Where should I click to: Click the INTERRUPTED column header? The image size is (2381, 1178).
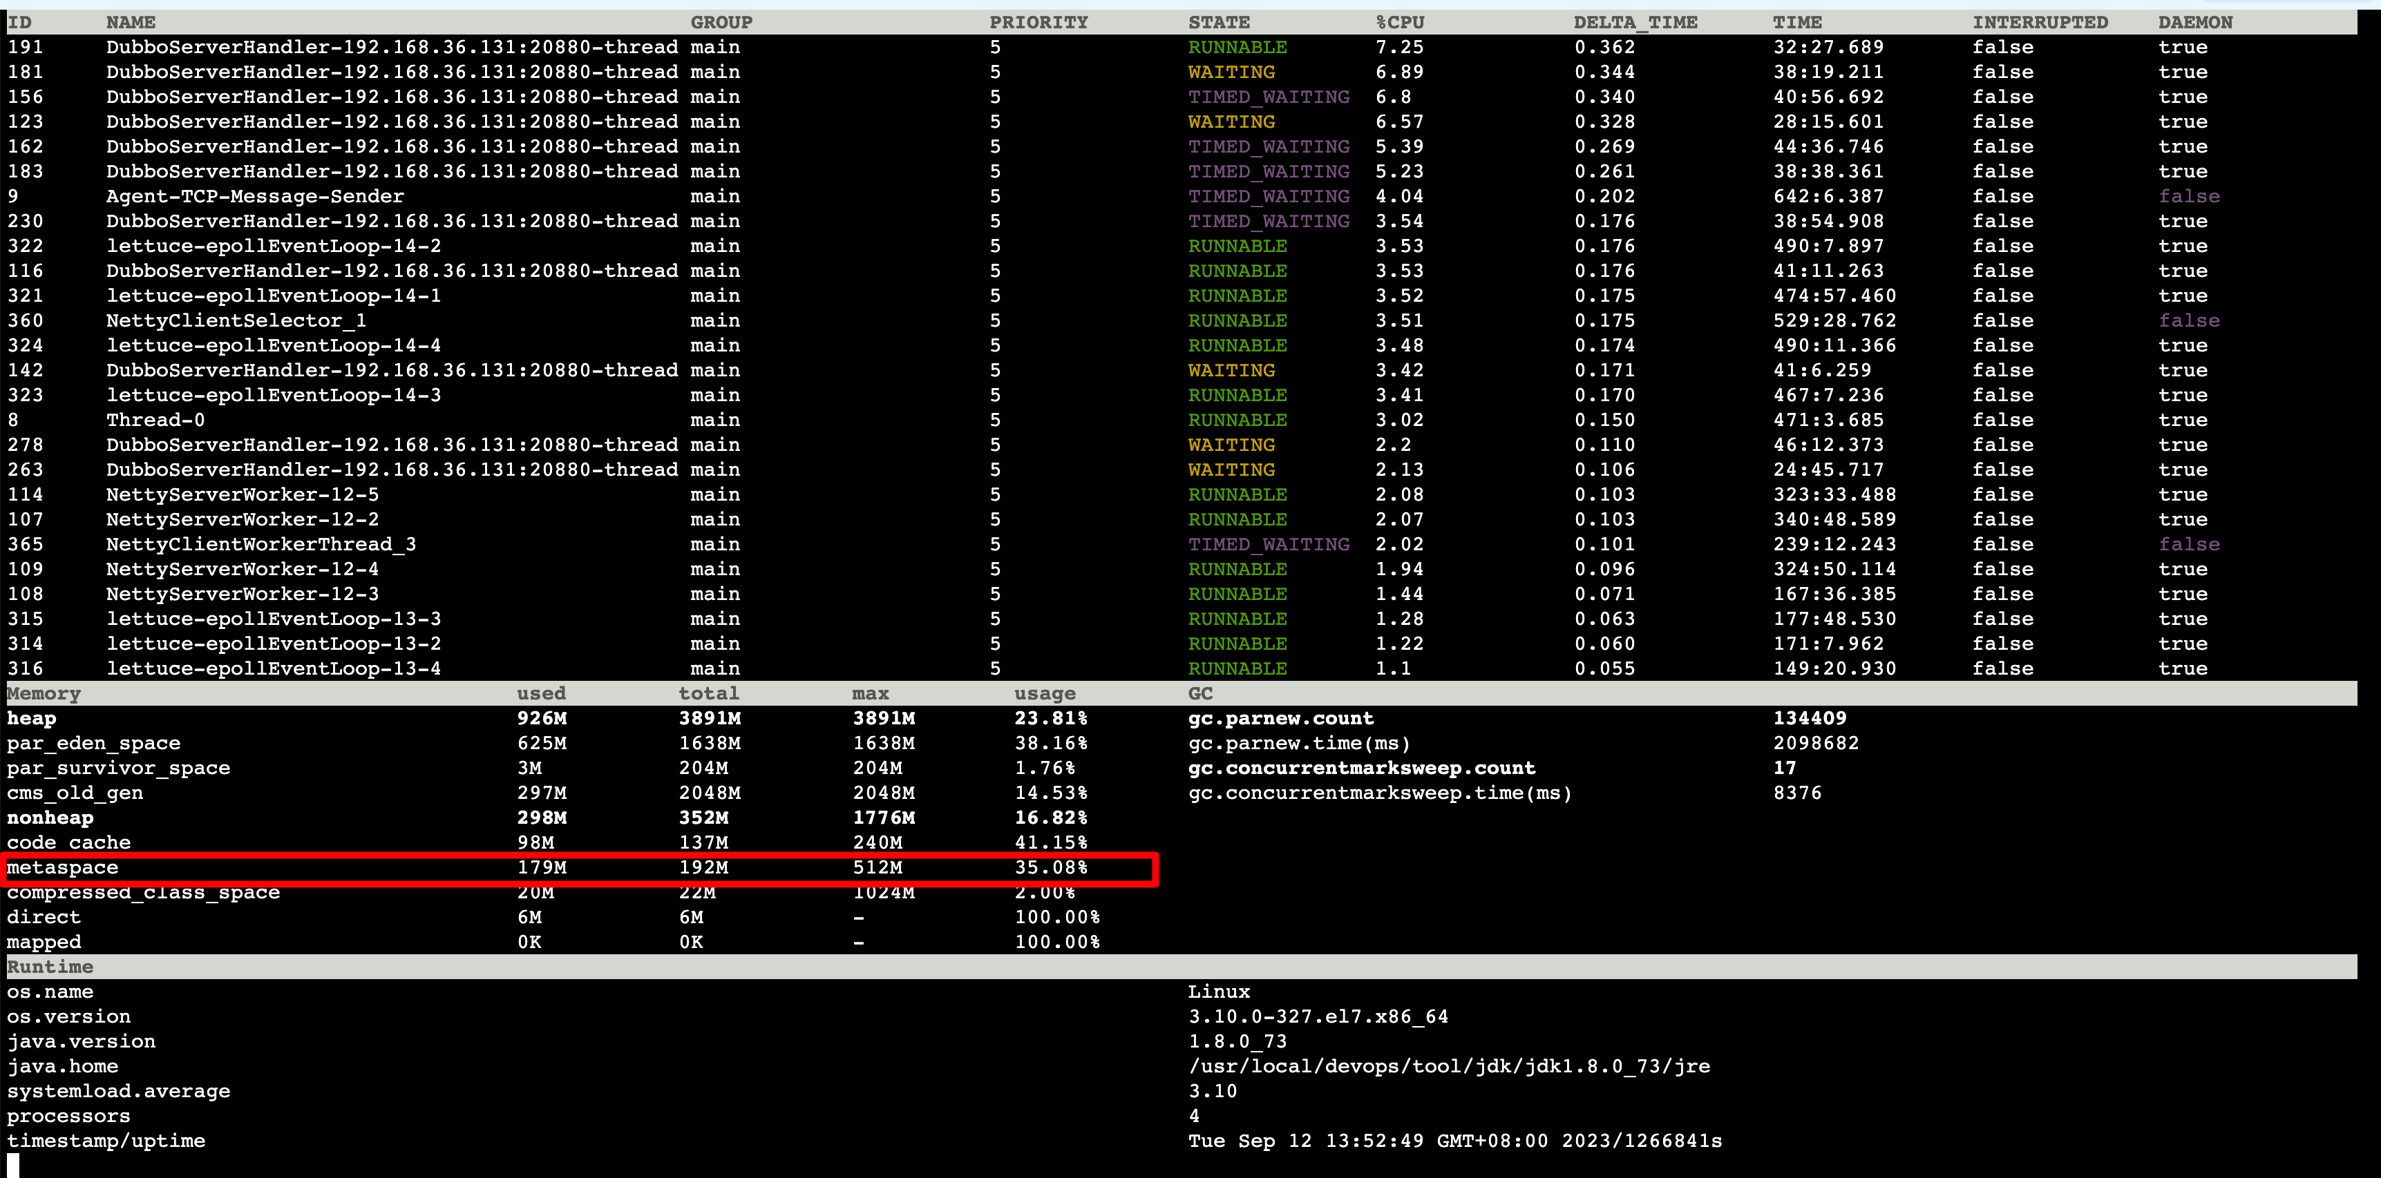tap(2040, 22)
